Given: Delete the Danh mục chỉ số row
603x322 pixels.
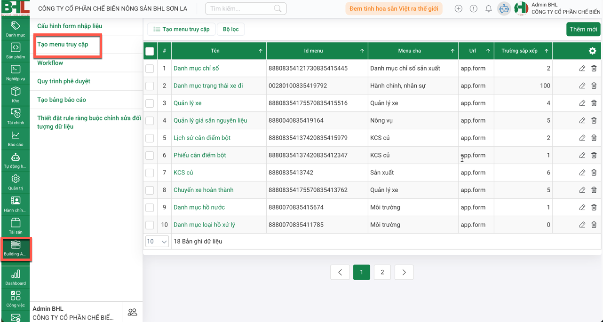Looking at the screenshot, I should coord(594,68).
